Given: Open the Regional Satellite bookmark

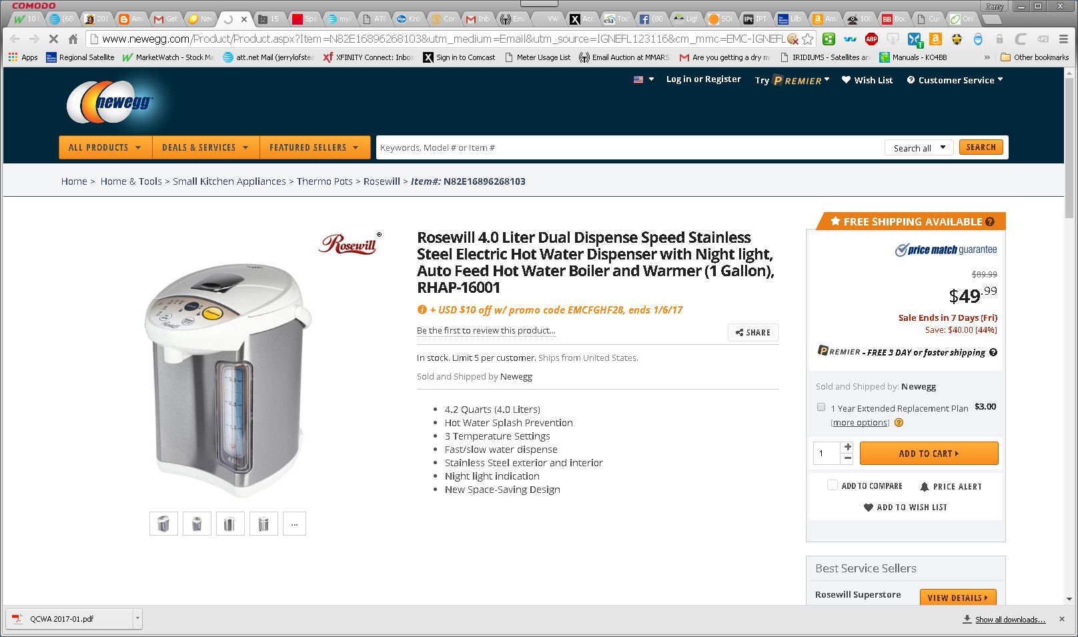Looking at the screenshot, I should click(x=80, y=57).
